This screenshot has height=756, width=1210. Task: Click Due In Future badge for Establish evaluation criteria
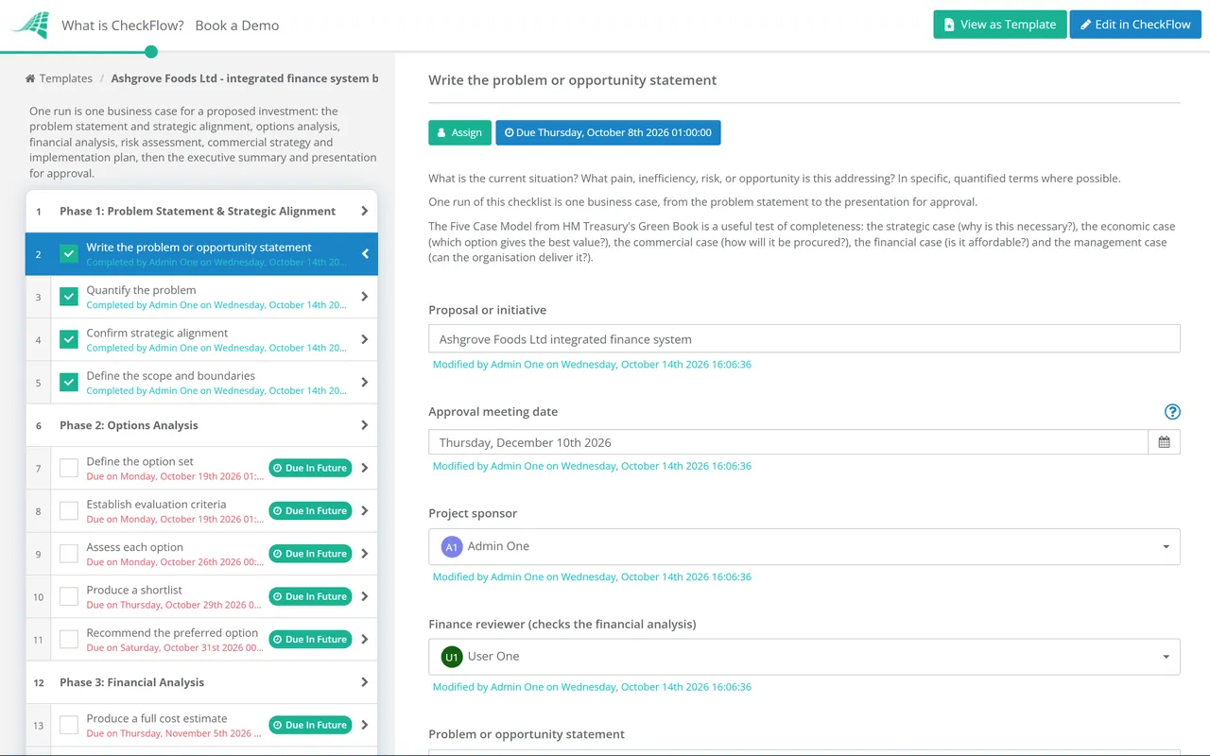pos(310,511)
